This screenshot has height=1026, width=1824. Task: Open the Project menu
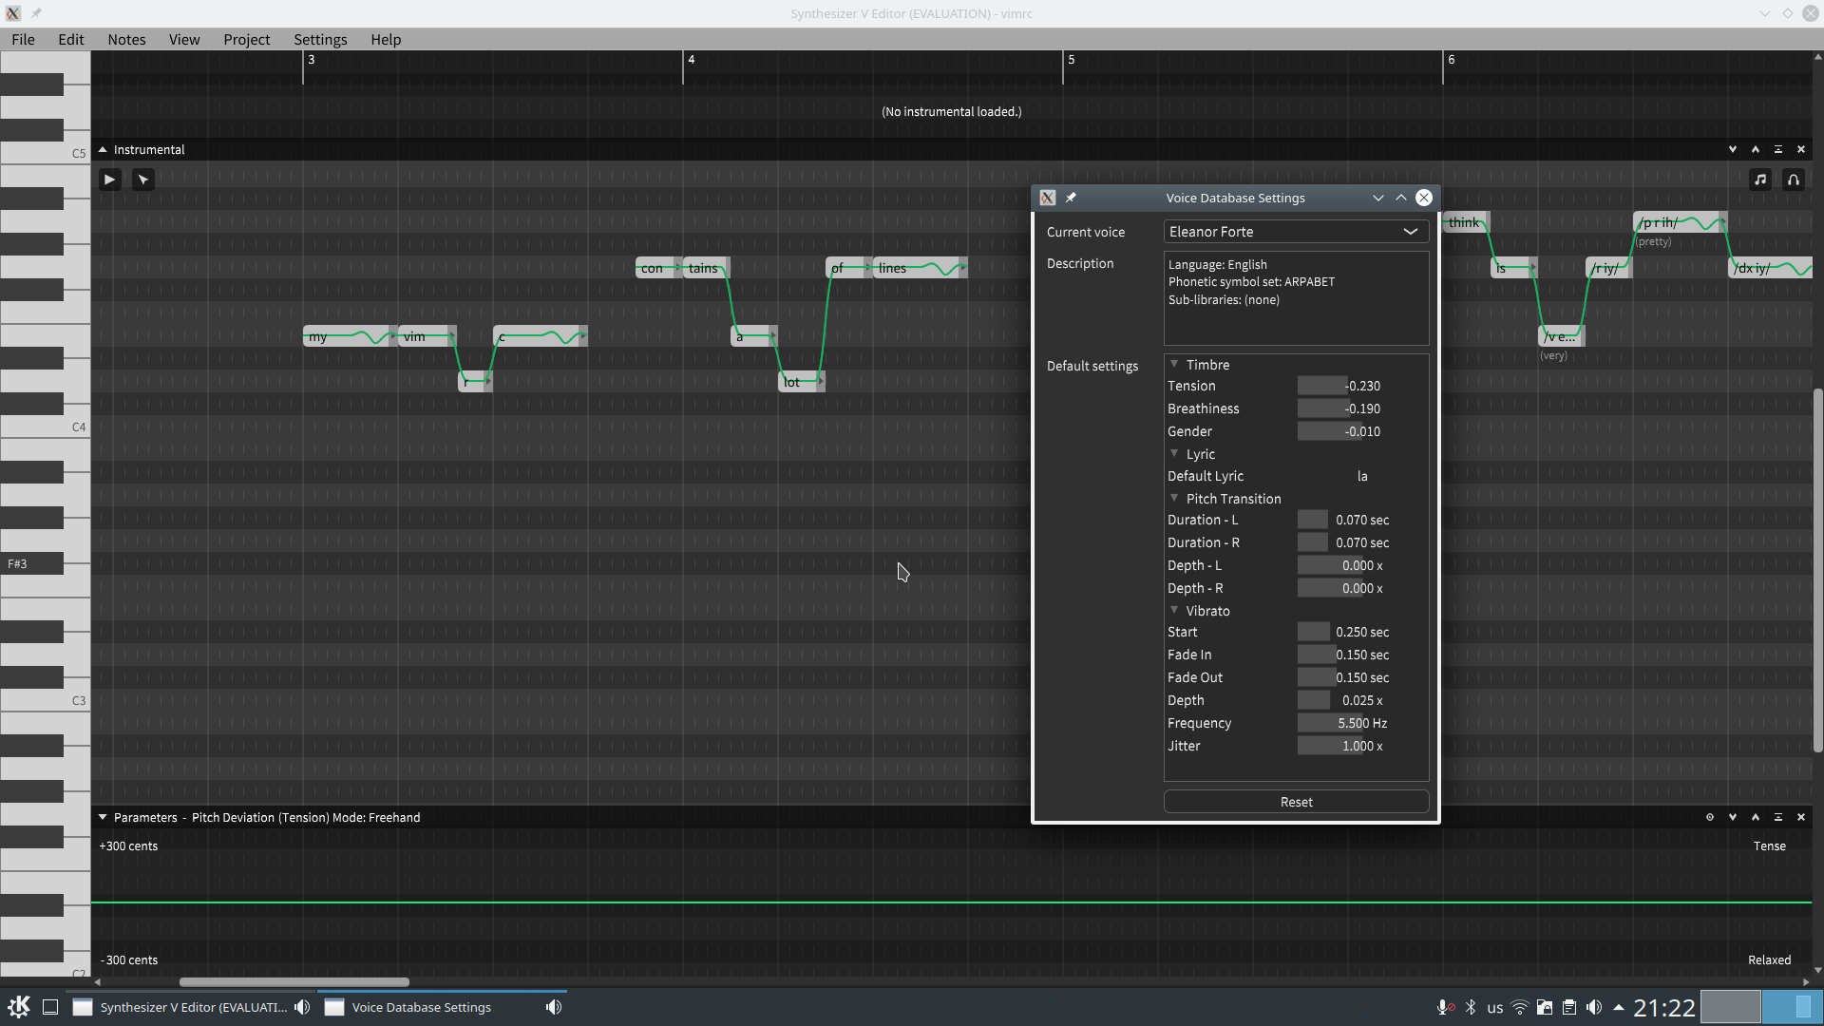click(246, 39)
